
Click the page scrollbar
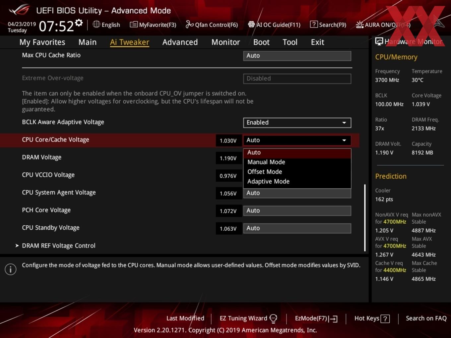click(x=365, y=218)
